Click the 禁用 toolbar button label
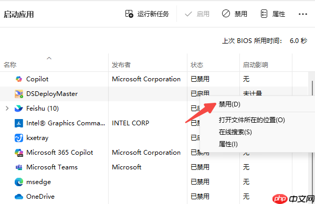Viewport: 315px width, 204px height. click(240, 14)
